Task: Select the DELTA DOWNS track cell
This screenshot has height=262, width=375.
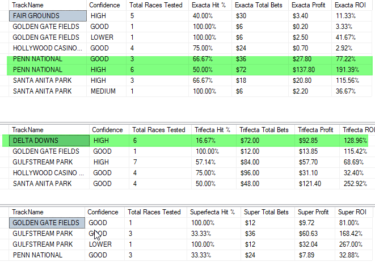Action: pyautogui.click(x=49, y=141)
